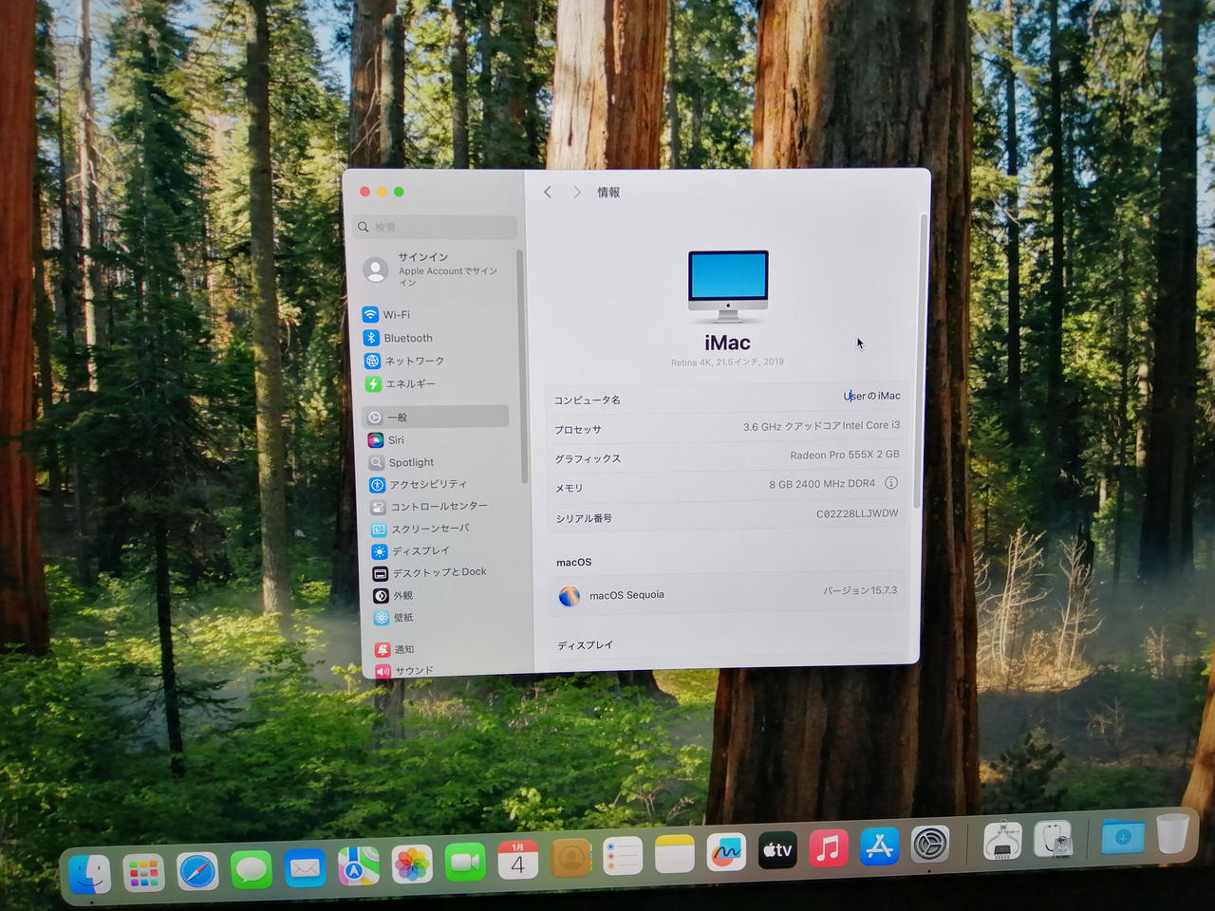Open Safari from the Dock
Viewport: 1215px width, 911px height.
point(197,871)
